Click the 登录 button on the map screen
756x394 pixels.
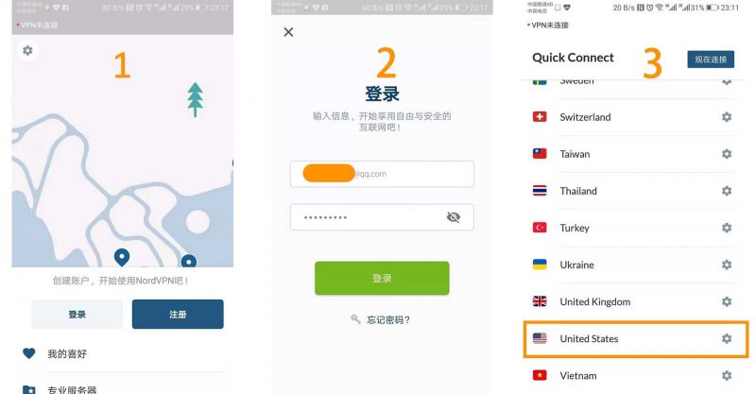pyautogui.click(x=77, y=315)
